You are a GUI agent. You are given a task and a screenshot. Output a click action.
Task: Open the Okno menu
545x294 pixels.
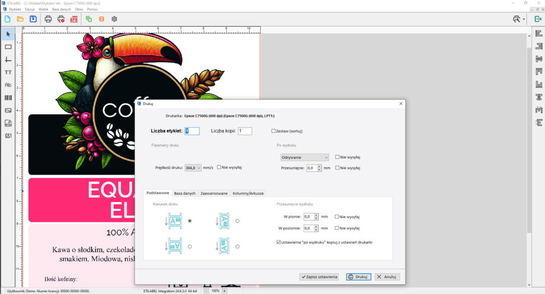[x=79, y=10]
